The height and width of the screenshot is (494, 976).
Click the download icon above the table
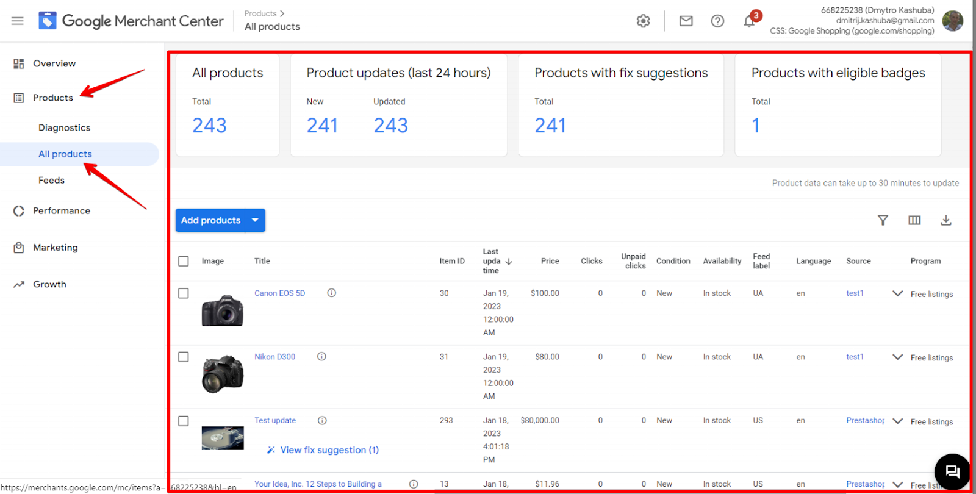946,220
